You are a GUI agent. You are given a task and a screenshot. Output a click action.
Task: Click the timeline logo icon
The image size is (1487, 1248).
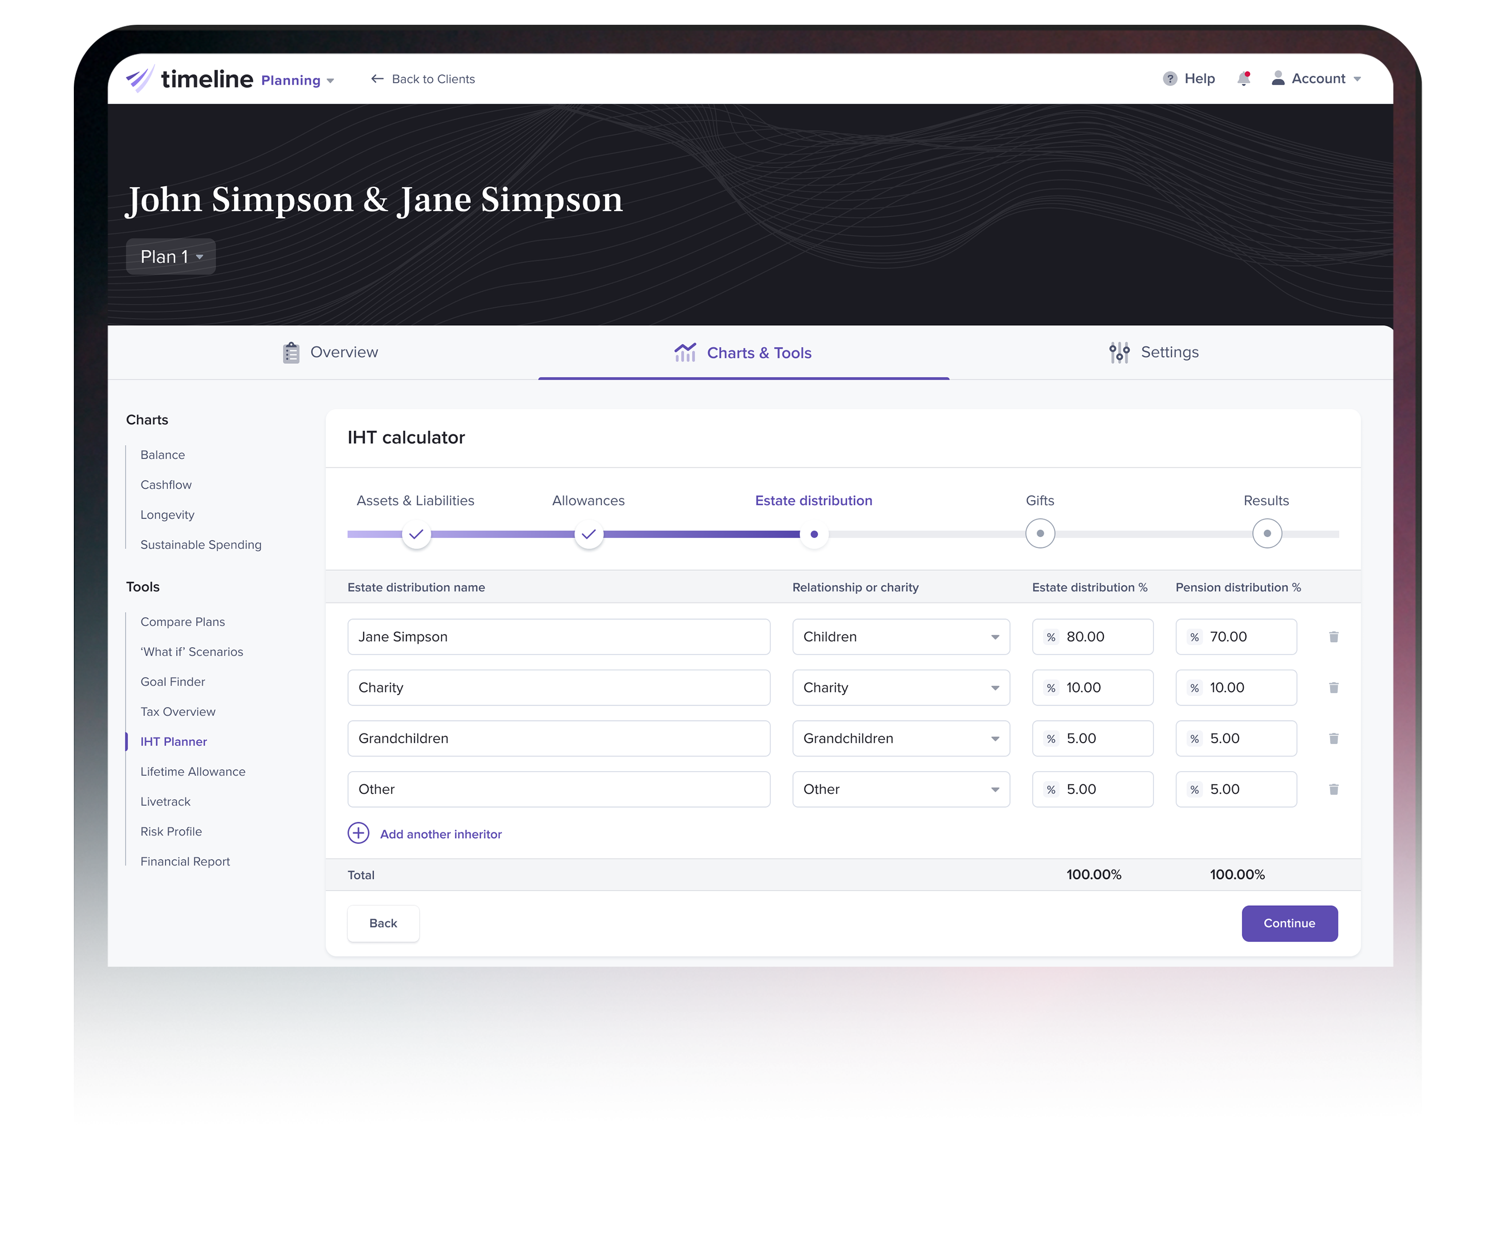(x=139, y=78)
